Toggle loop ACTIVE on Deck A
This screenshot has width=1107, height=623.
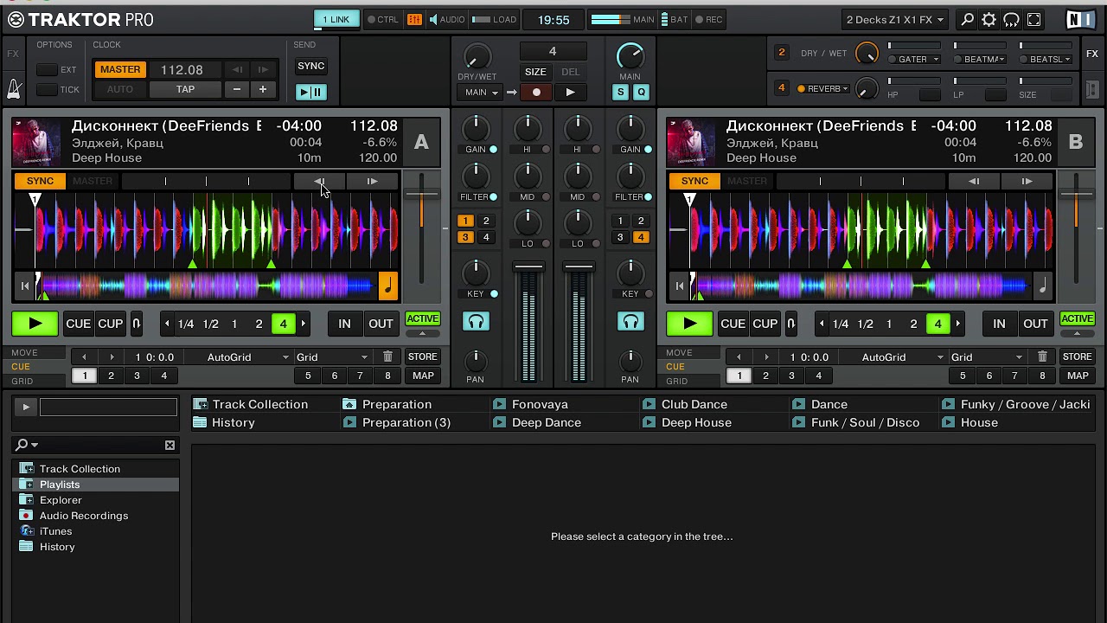tap(422, 318)
